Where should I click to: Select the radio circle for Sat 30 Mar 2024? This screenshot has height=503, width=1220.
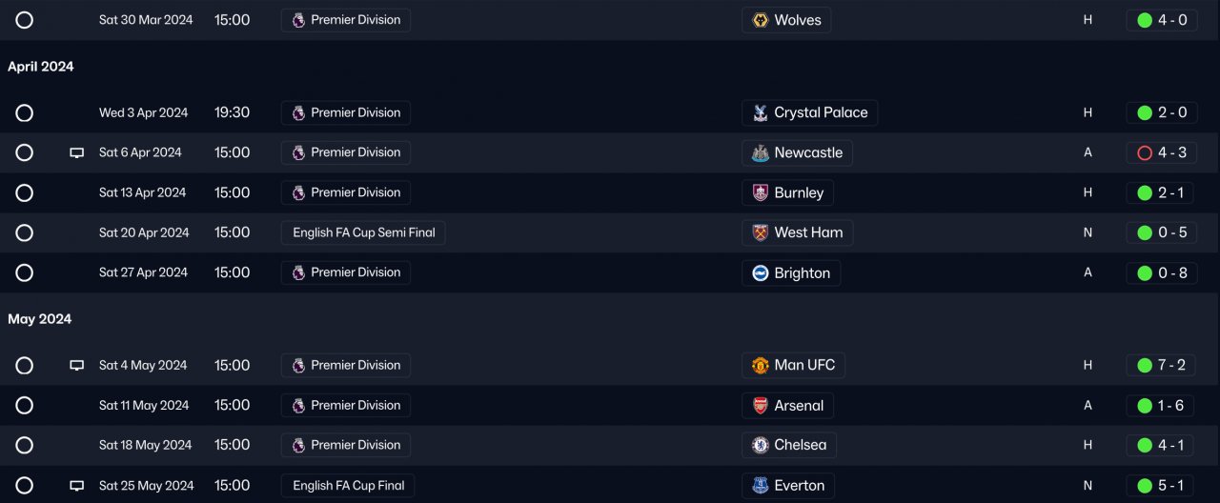coord(25,20)
